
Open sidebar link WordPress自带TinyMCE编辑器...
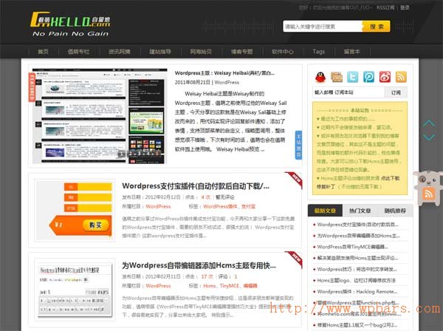click(x=352, y=247)
